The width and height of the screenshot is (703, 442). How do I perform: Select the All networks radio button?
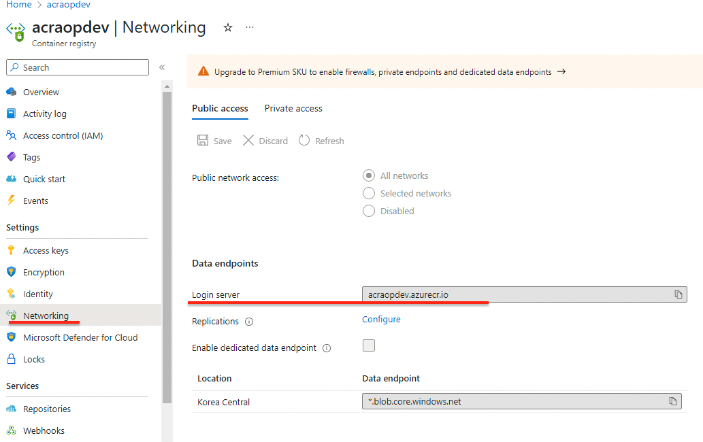[x=369, y=175]
